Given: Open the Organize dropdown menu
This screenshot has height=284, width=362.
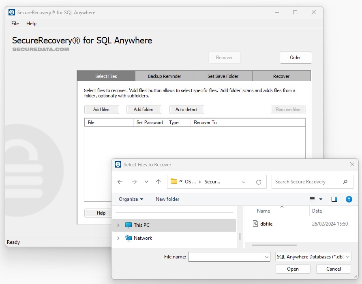Looking at the screenshot, I should pos(131,199).
